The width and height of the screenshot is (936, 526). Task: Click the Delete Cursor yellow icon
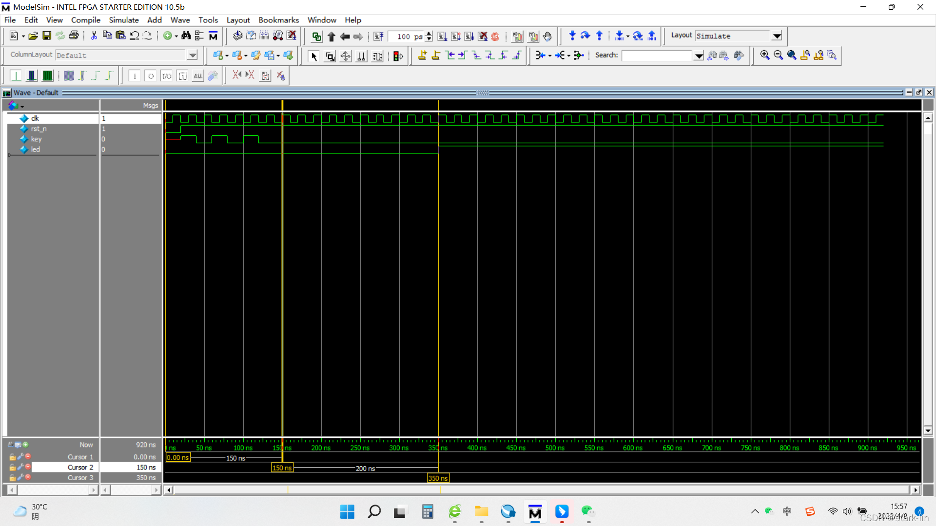(436, 56)
